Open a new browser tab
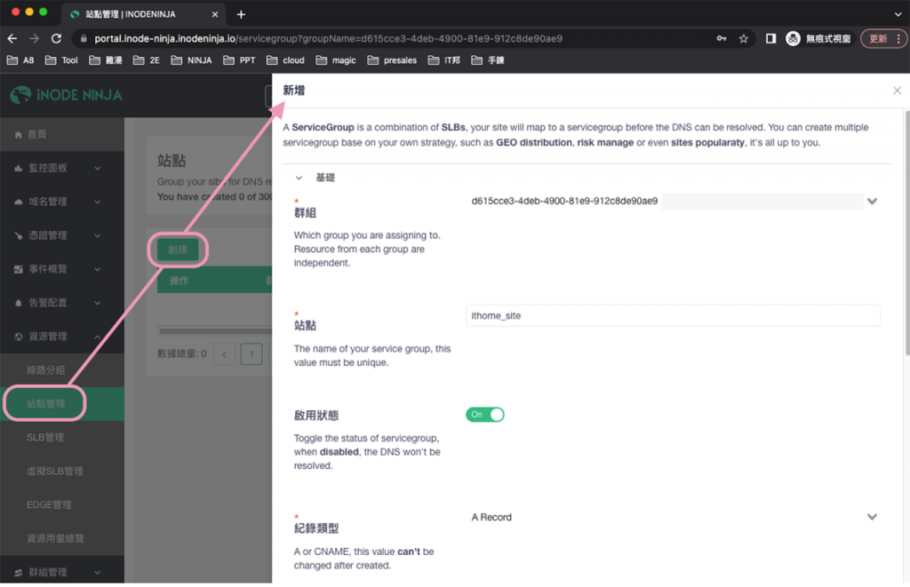The image size is (910, 587). (x=241, y=14)
